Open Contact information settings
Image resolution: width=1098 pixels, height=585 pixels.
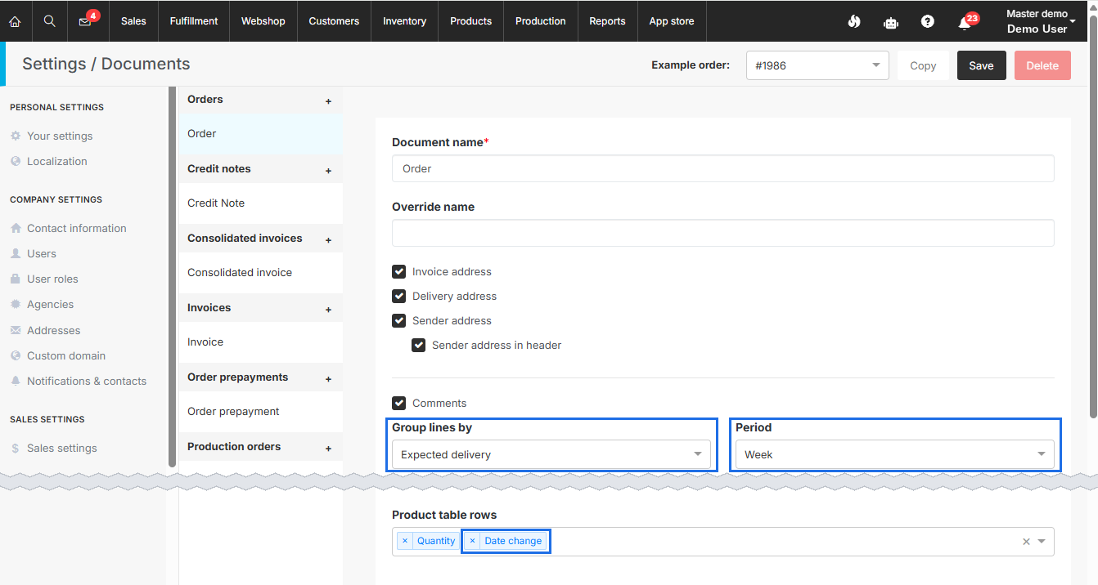tap(76, 228)
